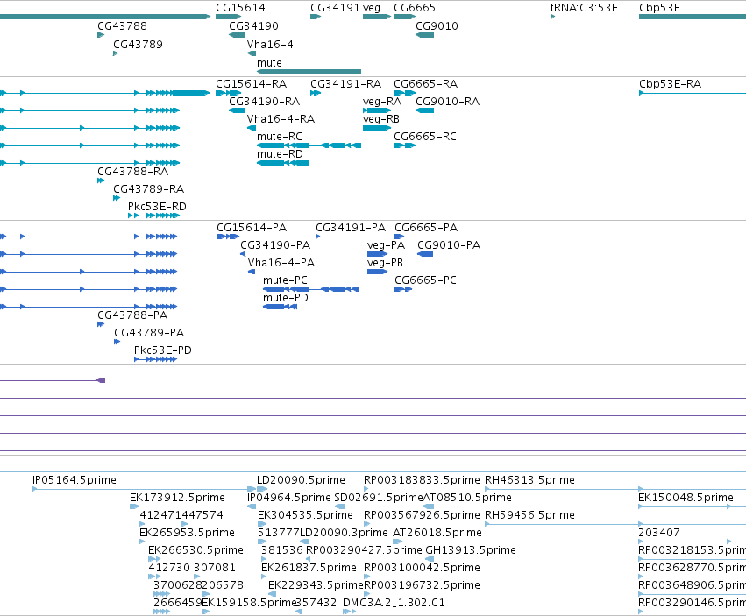Viewport: 746px width, 616px height.
Task: Select the CG34190 gene label
Action: (253, 26)
